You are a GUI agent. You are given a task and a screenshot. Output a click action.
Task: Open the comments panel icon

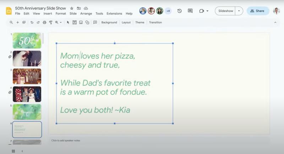click(x=190, y=11)
